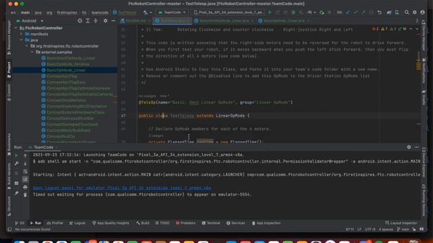433x243 pixels.
Task: Collapse the FtcRobotController module node
Action: tap(16, 28)
